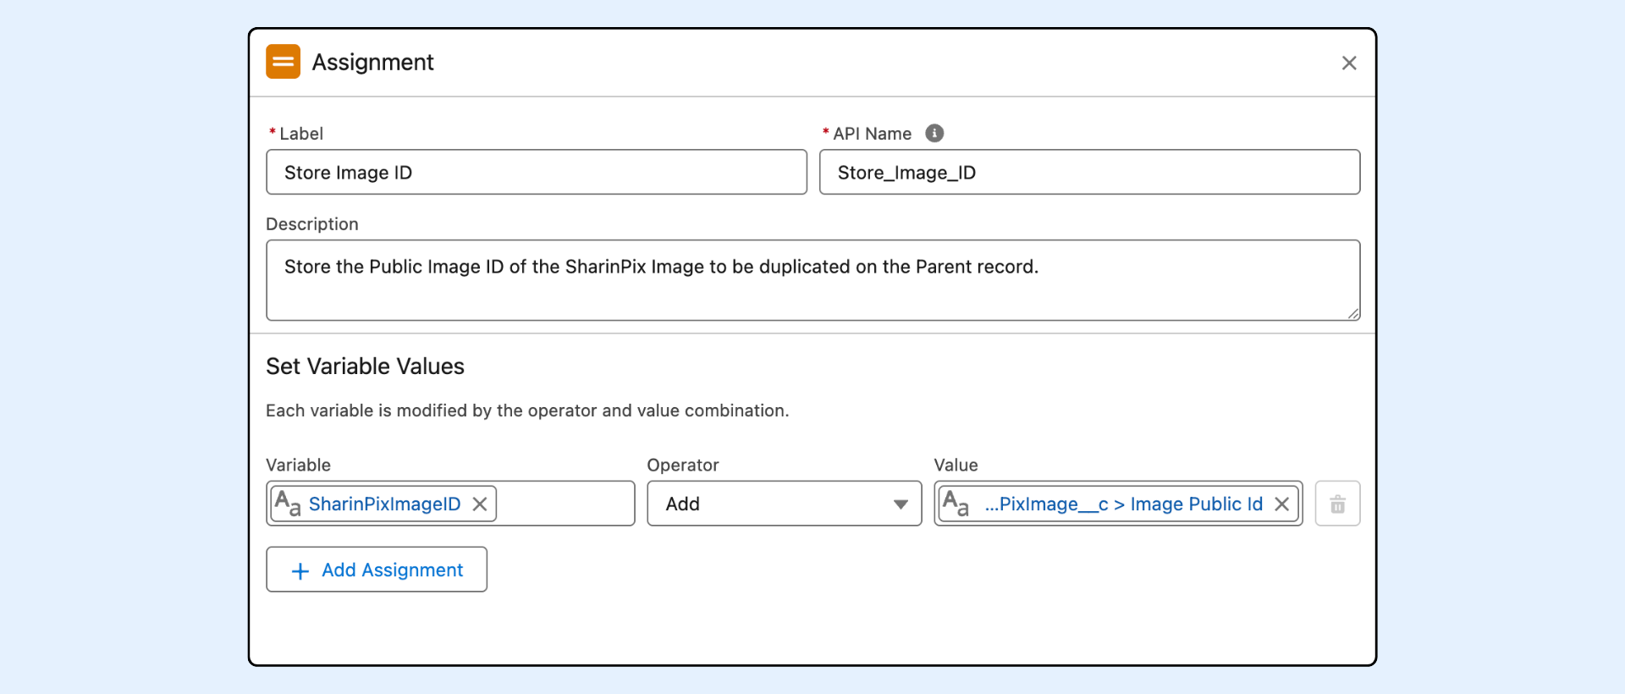Click the orange Assignment element icon
The image size is (1625, 694).
pos(283,62)
